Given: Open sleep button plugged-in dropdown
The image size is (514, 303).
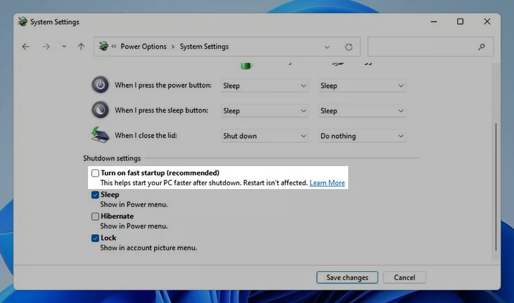Looking at the screenshot, I should (362, 111).
